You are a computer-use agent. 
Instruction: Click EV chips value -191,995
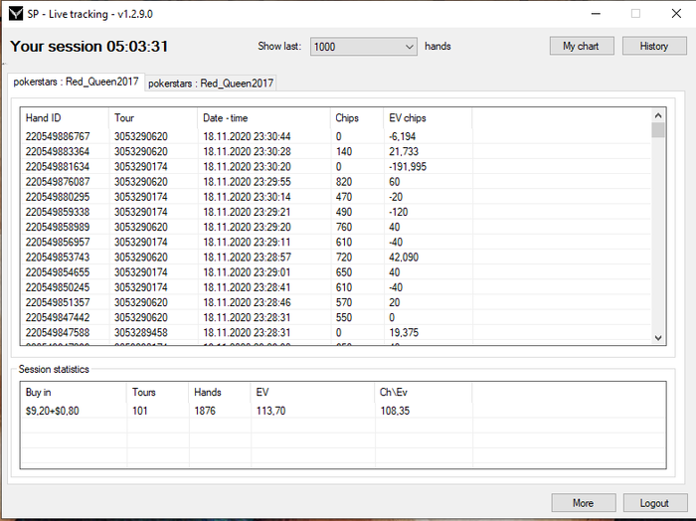[x=408, y=166]
